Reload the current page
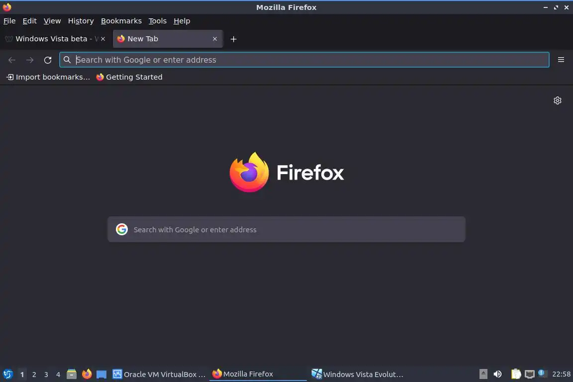This screenshot has width=573, height=382. pyautogui.click(x=48, y=60)
